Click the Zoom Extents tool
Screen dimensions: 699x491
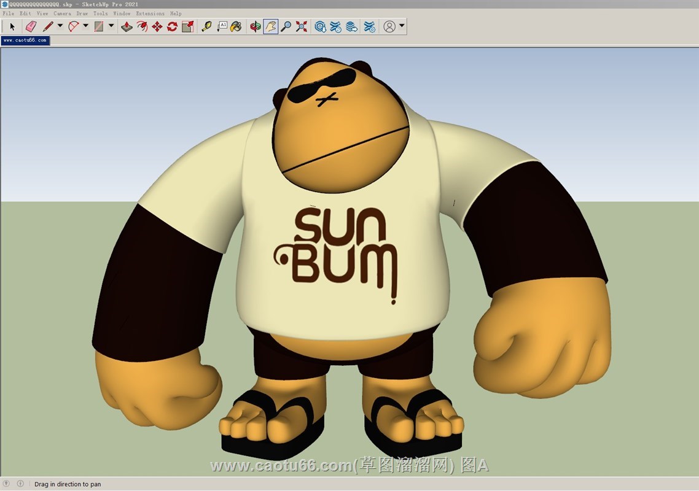tap(302, 27)
